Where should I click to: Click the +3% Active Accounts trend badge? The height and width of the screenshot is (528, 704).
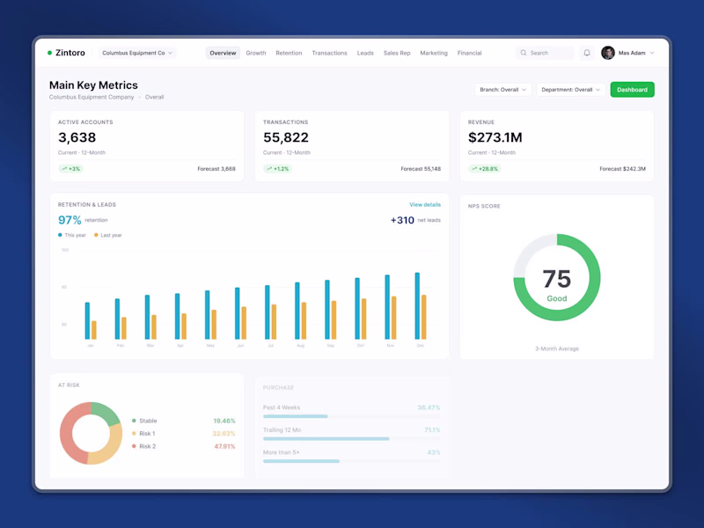coord(71,169)
